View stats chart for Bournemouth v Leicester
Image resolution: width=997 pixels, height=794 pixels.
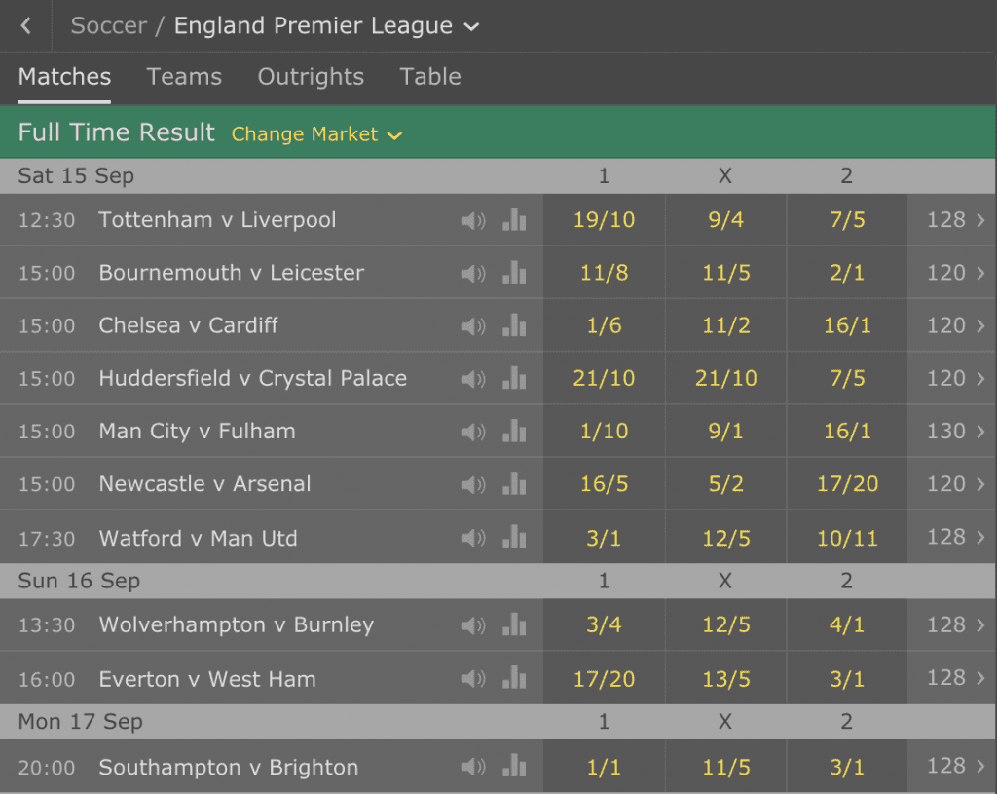[x=514, y=272]
